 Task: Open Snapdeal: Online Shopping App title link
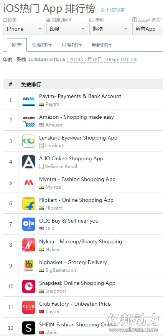[x=77, y=283]
